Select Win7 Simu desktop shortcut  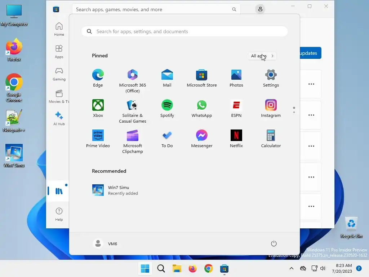pyautogui.click(x=14, y=155)
